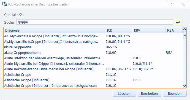Viewport: 190px width, 100px height.
Task: Select 'Akute nekrotisierende Otitis media' row
Action: (x=93, y=69)
